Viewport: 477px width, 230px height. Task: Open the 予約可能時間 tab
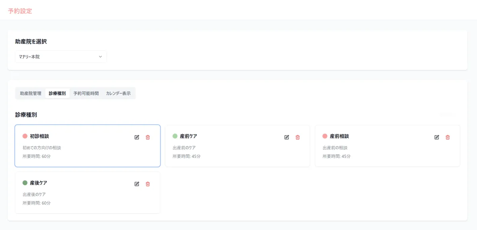[86, 94]
